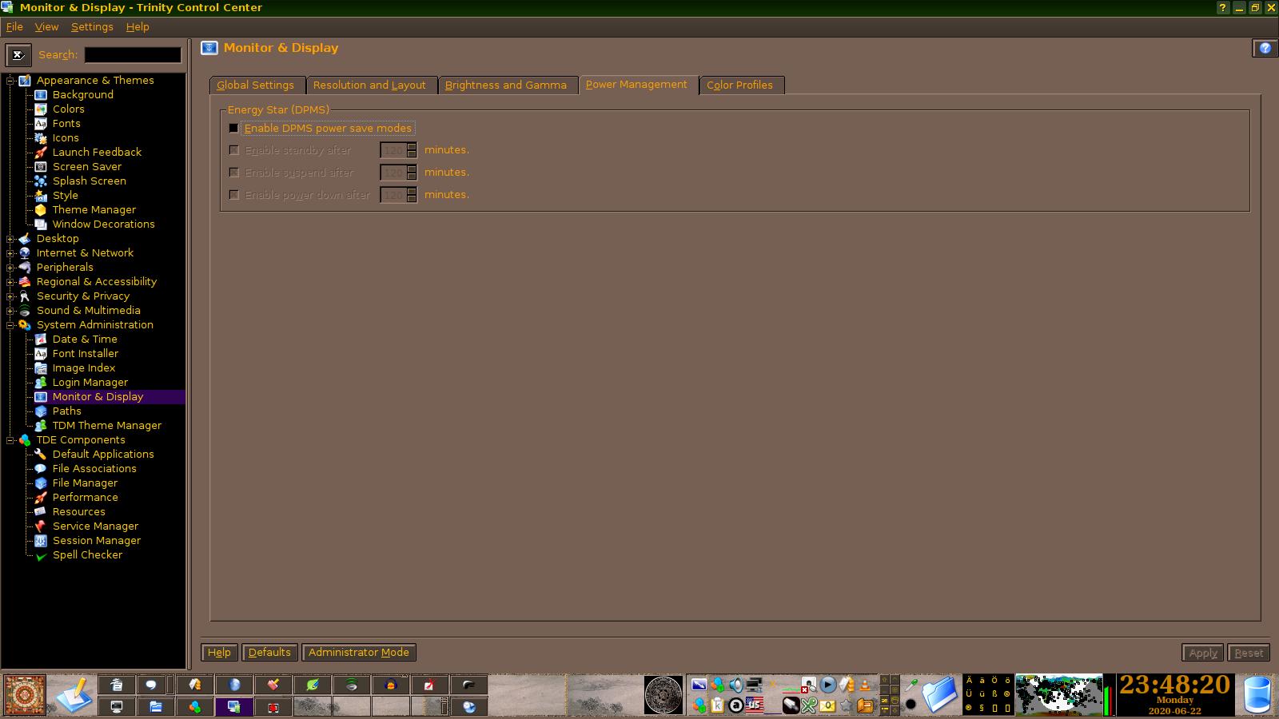Open the mandala start menu icon
This screenshot has height=719, width=1279.
[25, 694]
